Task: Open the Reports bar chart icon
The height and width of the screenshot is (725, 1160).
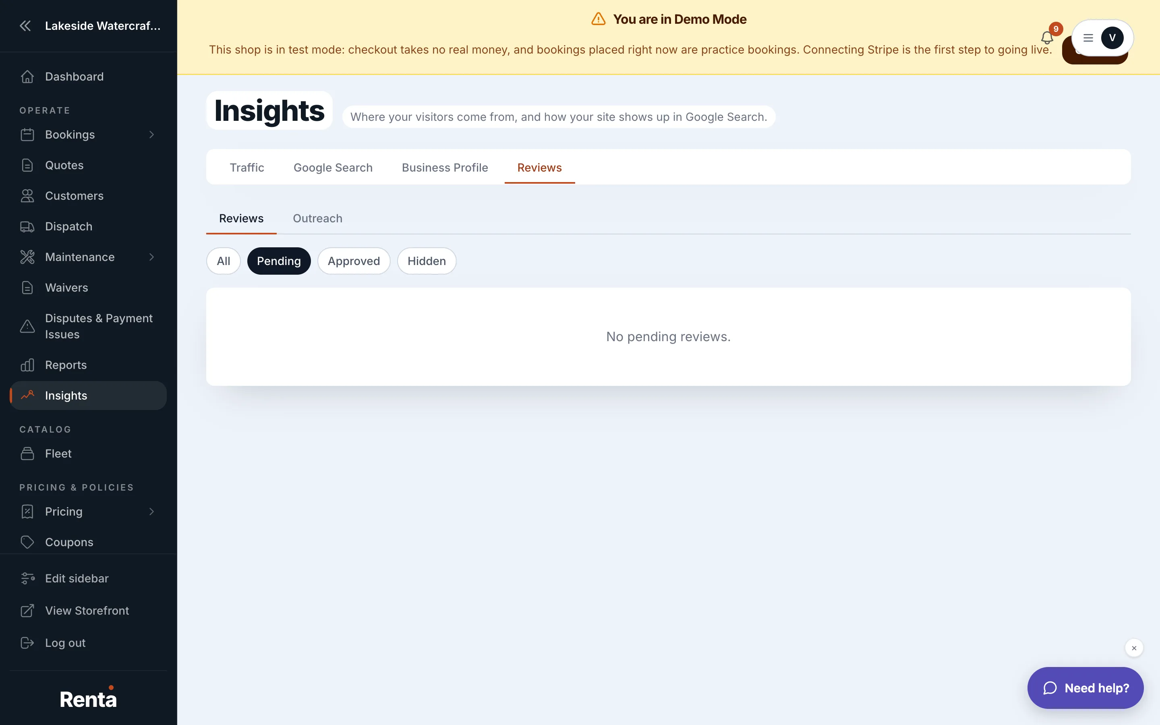Action: (x=27, y=365)
